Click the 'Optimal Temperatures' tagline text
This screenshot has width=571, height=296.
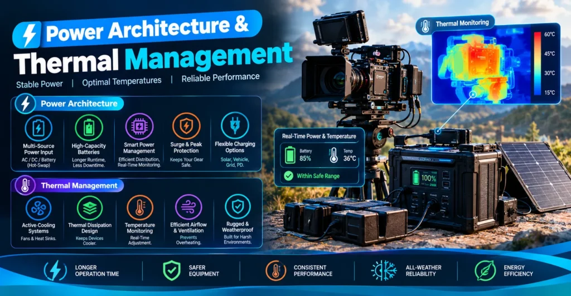point(122,81)
